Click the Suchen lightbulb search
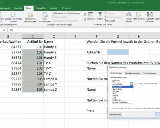The width and height of the screenshot is (160, 128). click(x=66, y=8)
